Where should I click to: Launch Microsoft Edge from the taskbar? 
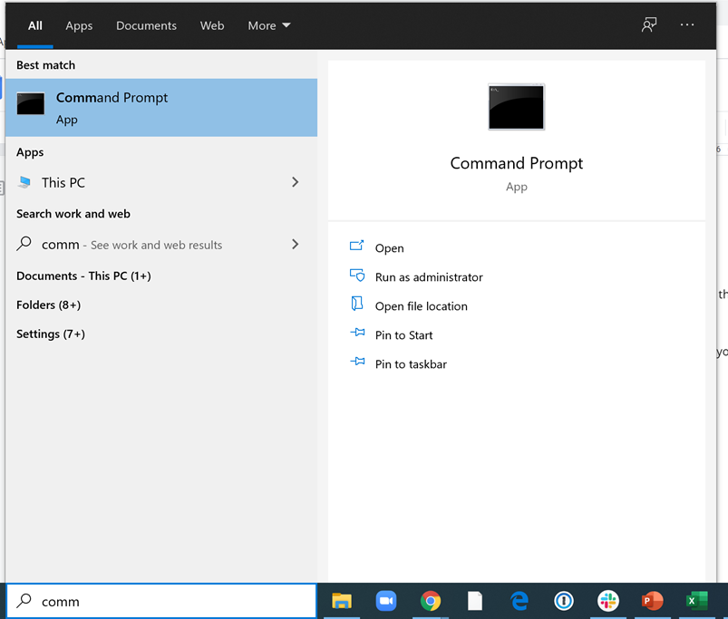[519, 601]
